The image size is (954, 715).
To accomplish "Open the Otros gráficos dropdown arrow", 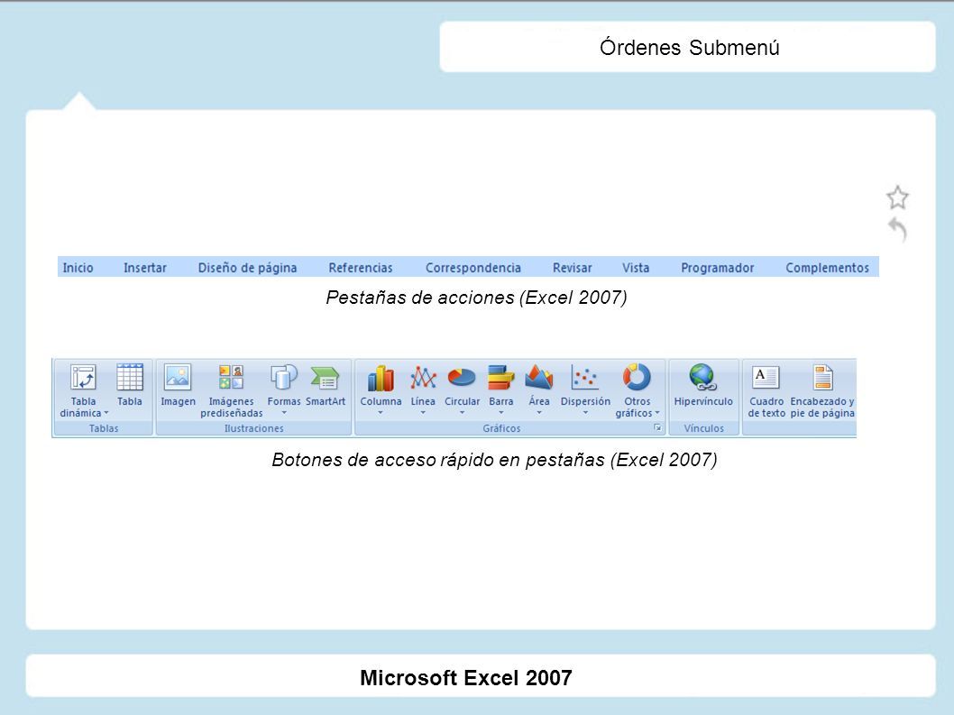I will tap(657, 413).
